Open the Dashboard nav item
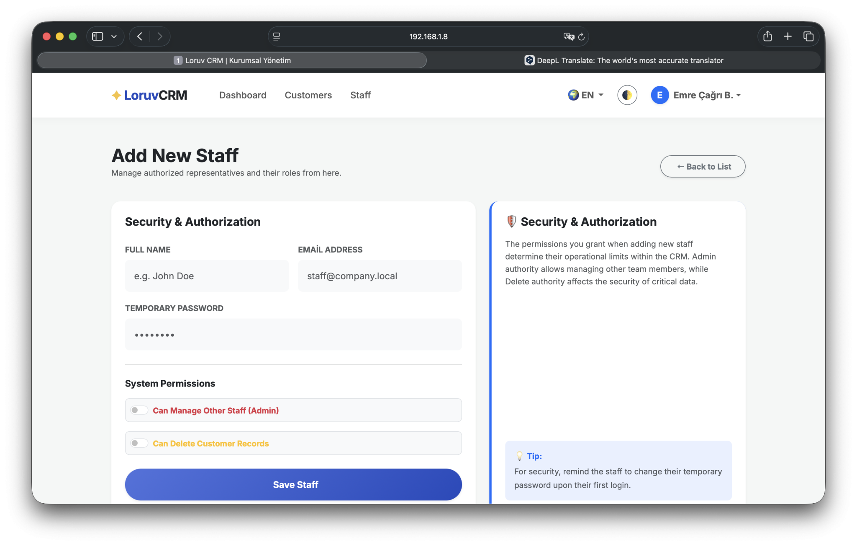The width and height of the screenshot is (857, 546). coord(242,95)
